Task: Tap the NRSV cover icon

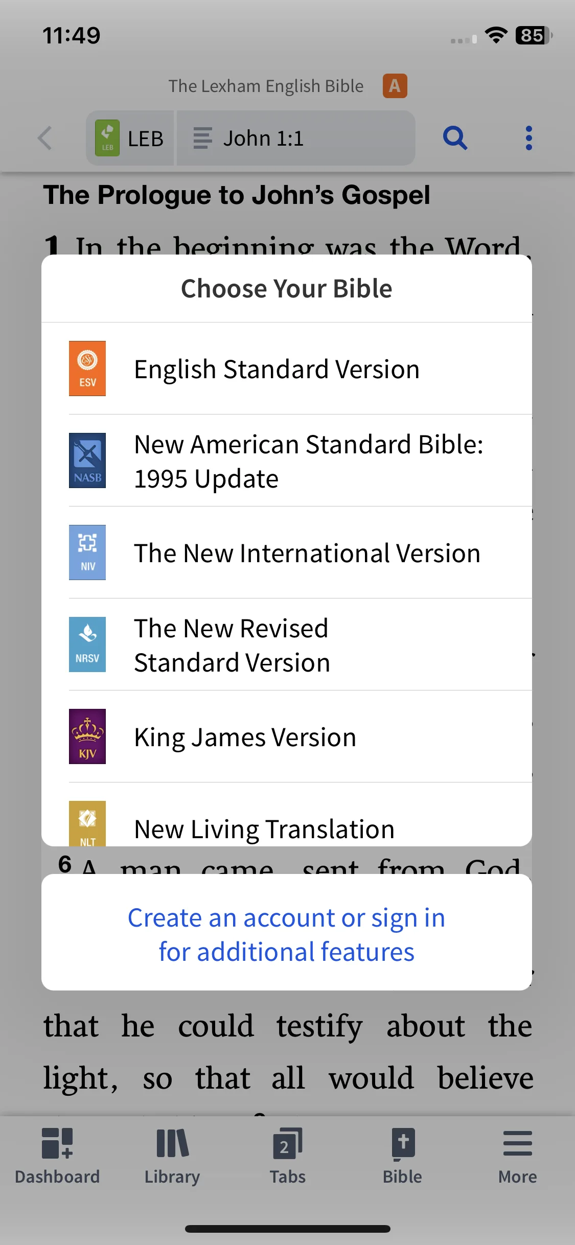Action: tap(87, 644)
